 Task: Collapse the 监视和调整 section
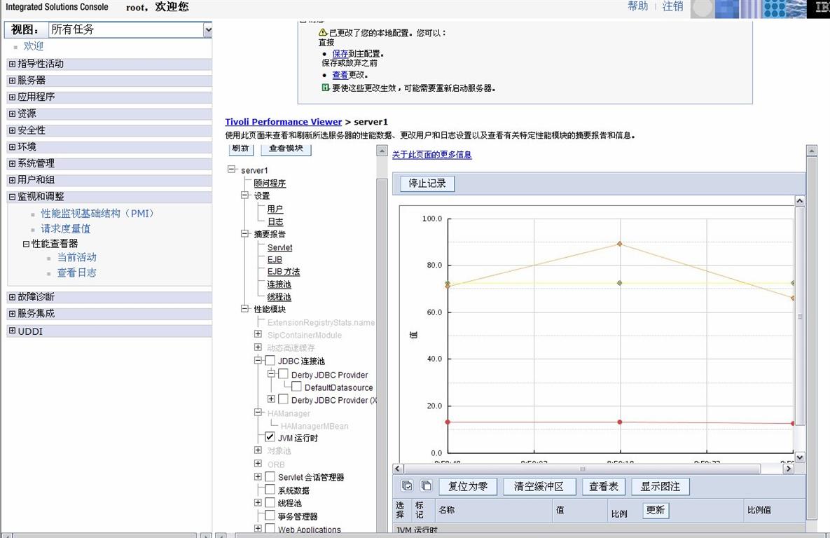12,196
